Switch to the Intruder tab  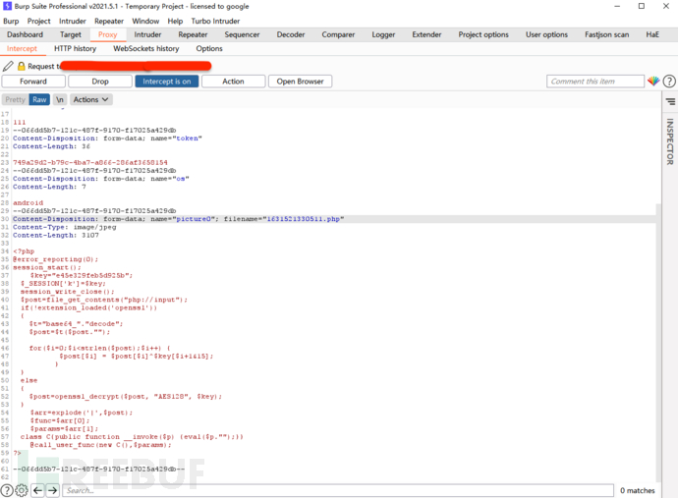click(x=147, y=34)
